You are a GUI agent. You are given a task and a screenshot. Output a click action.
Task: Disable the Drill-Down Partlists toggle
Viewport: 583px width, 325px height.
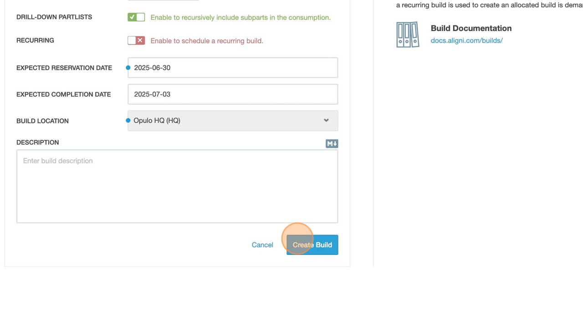coord(136,17)
